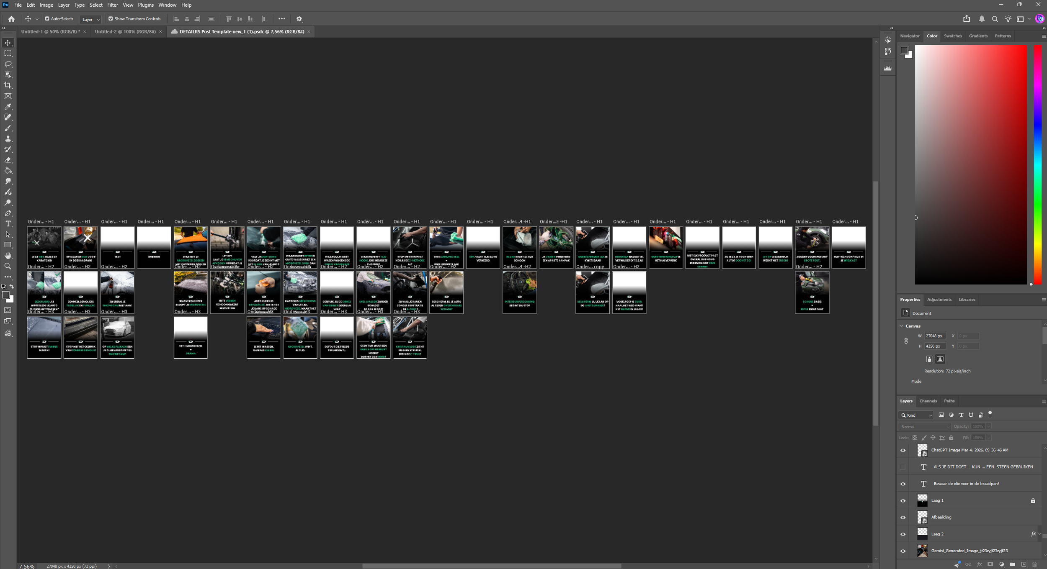The image size is (1047, 569).
Task: Select the Crop tool
Action: (x=8, y=85)
